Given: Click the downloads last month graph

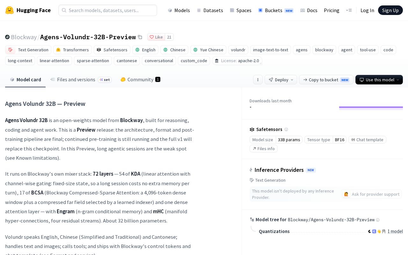Looking at the screenshot, I should (371, 107).
